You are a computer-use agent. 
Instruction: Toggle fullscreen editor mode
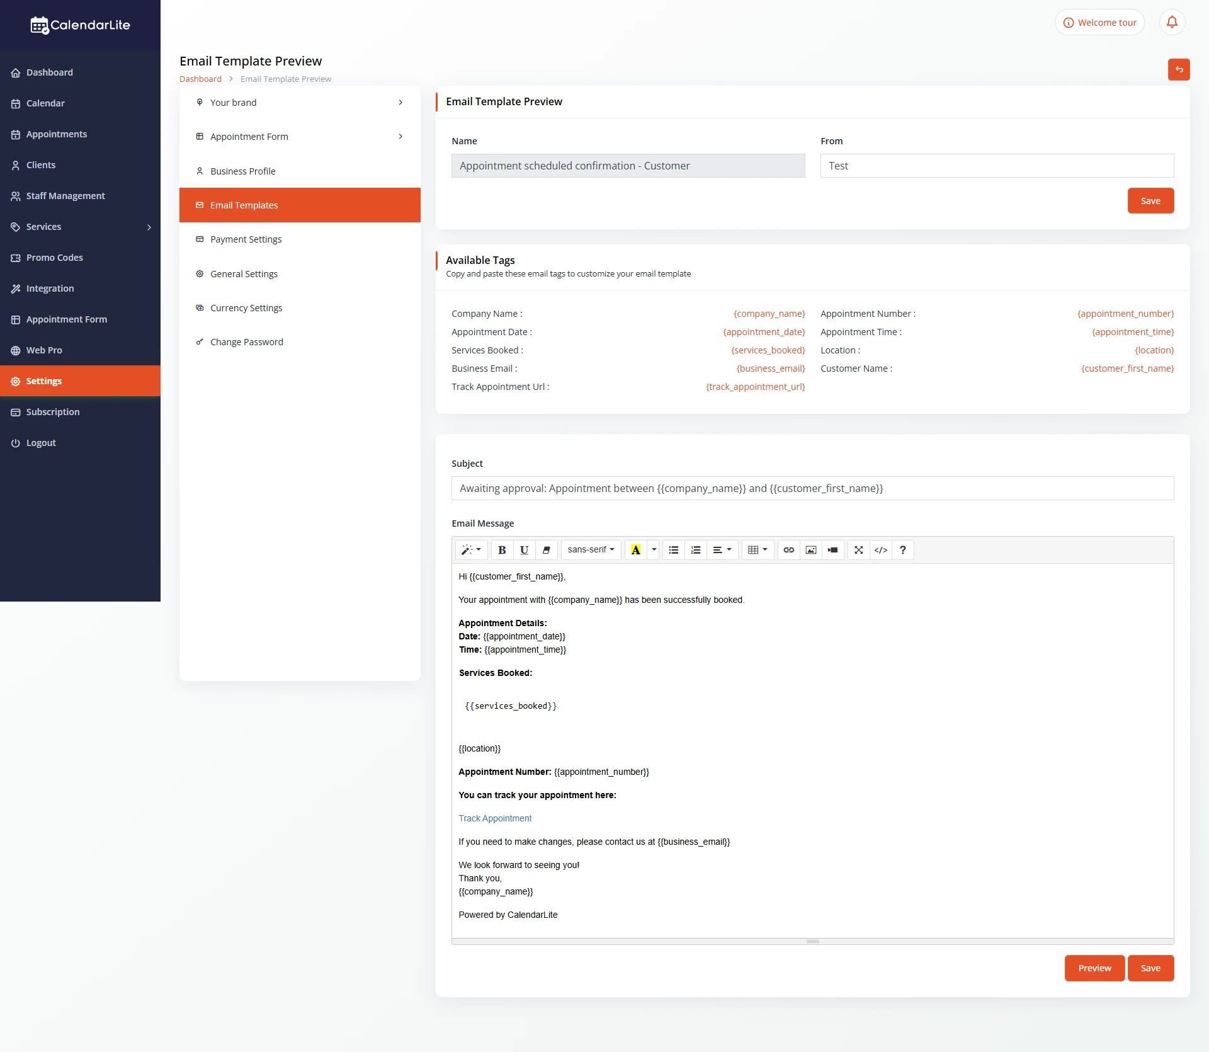[x=858, y=550]
